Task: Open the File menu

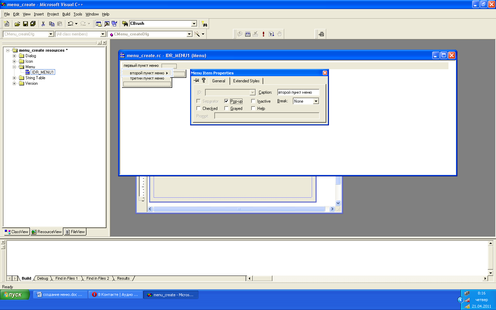Action: pos(7,14)
